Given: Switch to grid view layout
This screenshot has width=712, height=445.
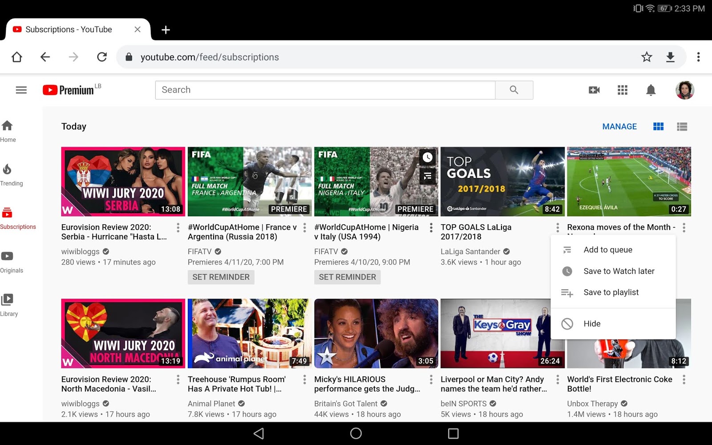Looking at the screenshot, I should coord(658,127).
